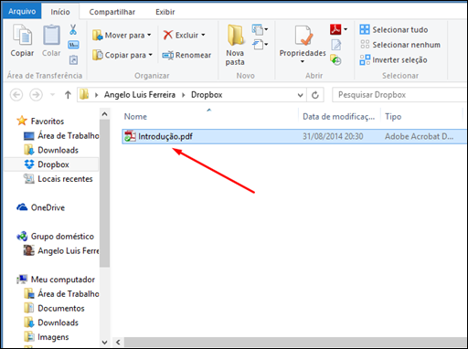Screen dimensions: 468x349
Task: Click the scissors Recortar icon
Action: [x=73, y=29]
